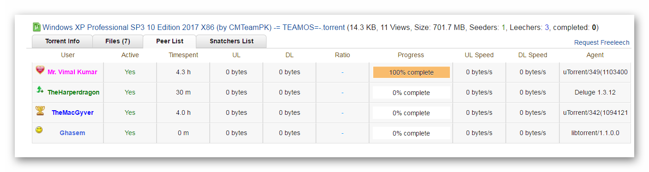Click heart badge icon beside Mr. Vimal Kumar
This screenshot has width=649, height=172.
tap(40, 70)
